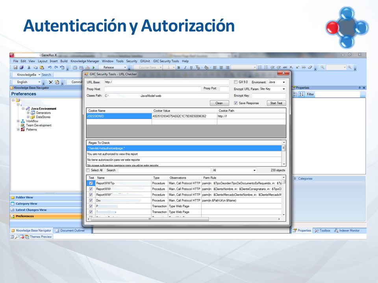Click the Undo arrow icon

tap(50, 68)
